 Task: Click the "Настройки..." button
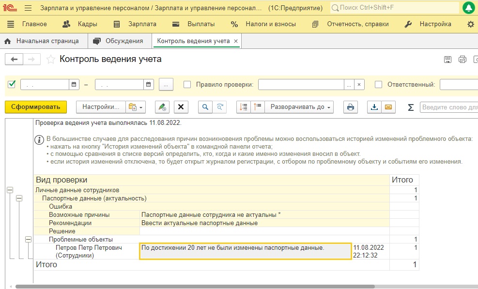101,107
